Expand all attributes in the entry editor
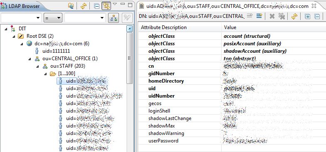 [x=307, y=17]
